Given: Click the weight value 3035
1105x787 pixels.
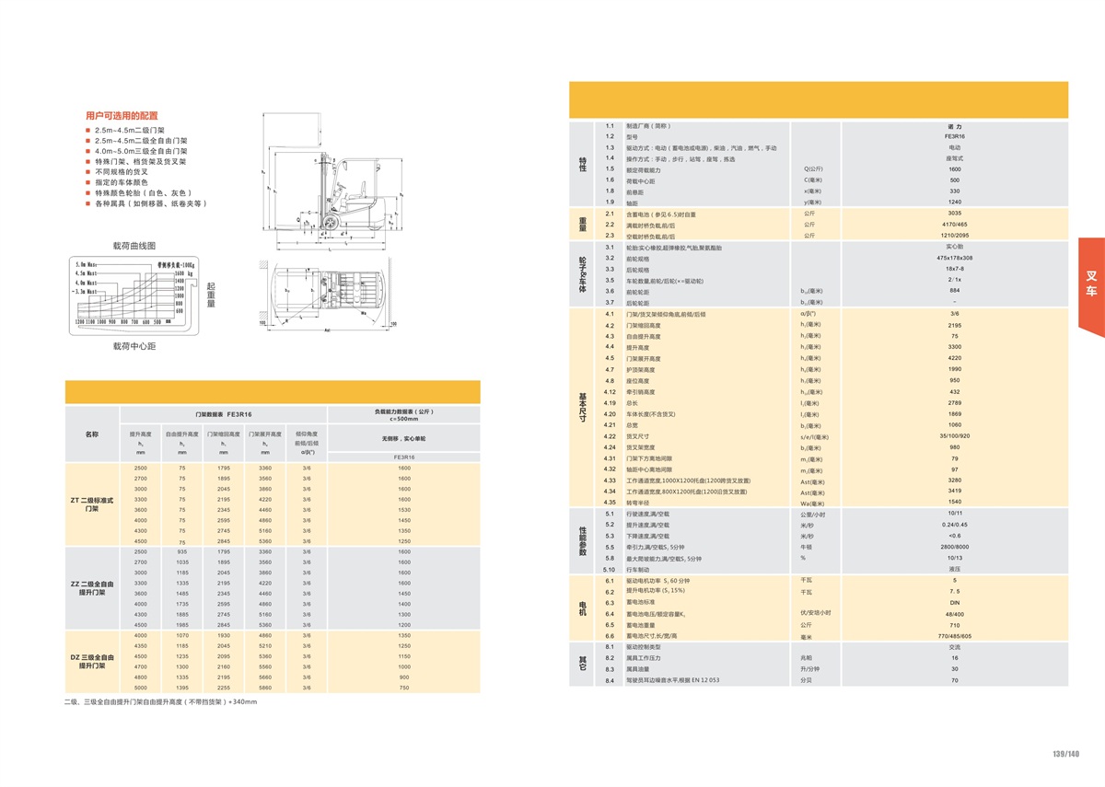Looking at the screenshot, I should pyautogui.click(x=954, y=214).
